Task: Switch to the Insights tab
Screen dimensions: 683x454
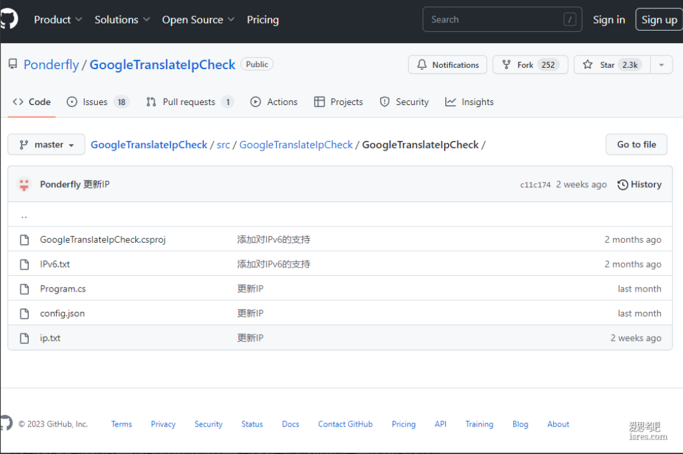Action: tap(469, 102)
